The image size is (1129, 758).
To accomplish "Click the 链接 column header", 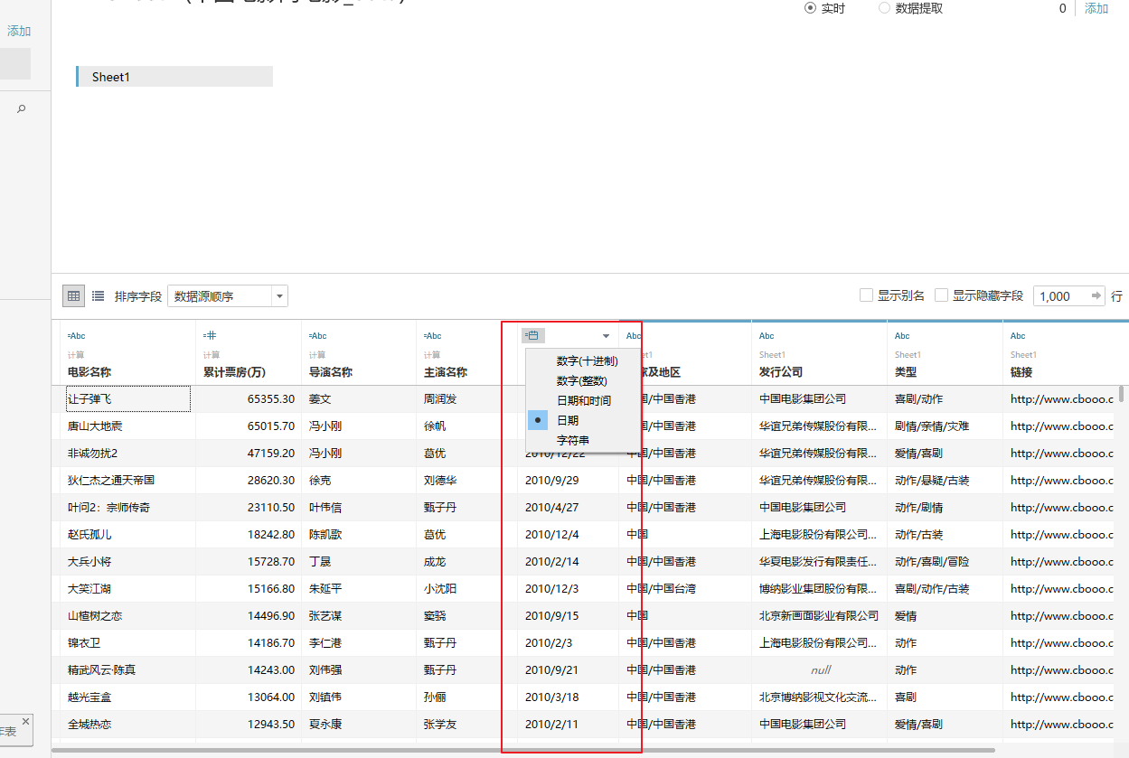I will point(1021,372).
